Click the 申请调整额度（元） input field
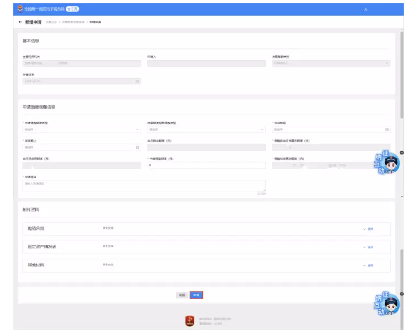 click(206, 165)
